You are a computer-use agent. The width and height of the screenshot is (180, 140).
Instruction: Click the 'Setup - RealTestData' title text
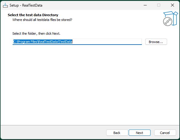coord(26,5)
